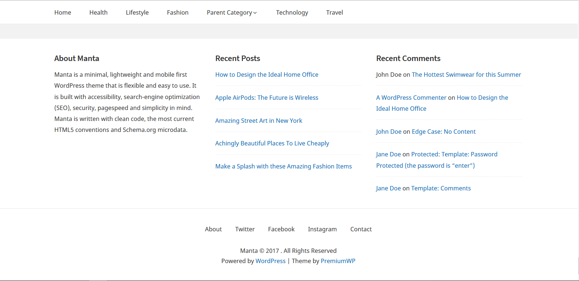Open 'Amazing Street Art in New York' post
Screen dimensions: 579x281
click(259, 121)
